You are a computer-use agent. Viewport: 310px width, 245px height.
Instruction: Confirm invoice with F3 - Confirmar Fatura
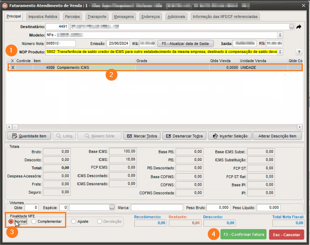click(243, 234)
